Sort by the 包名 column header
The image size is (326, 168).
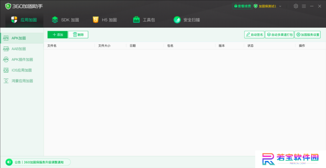pyautogui.click(x=170, y=46)
